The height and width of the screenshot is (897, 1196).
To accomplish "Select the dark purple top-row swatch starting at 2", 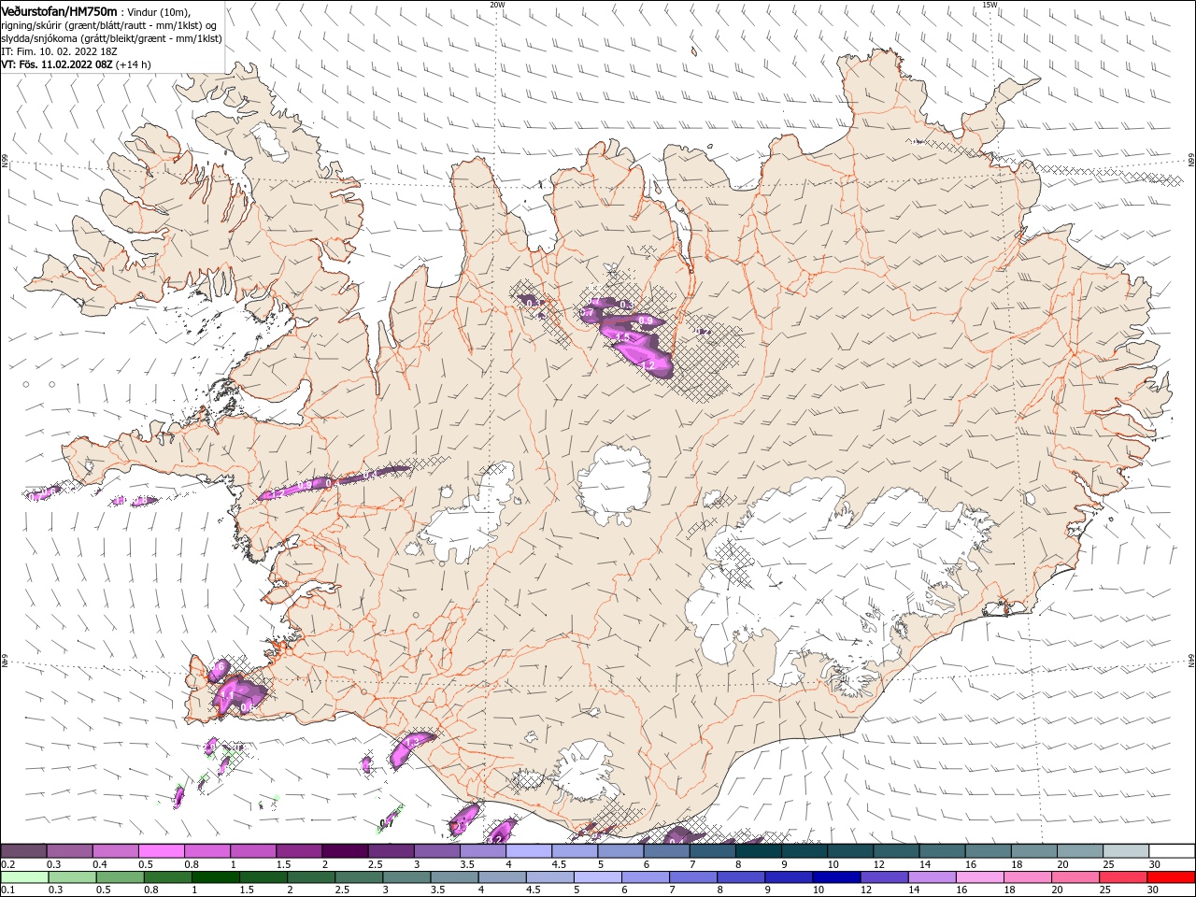I will 344,850.
